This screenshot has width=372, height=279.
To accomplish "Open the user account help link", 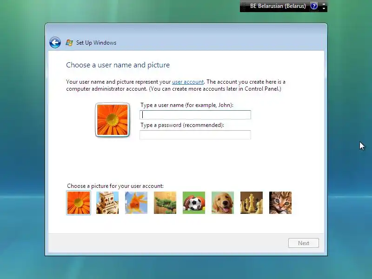I will point(188,82).
